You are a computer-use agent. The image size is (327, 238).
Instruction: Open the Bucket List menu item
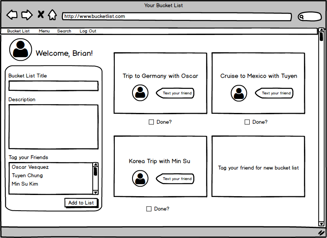click(19, 31)
